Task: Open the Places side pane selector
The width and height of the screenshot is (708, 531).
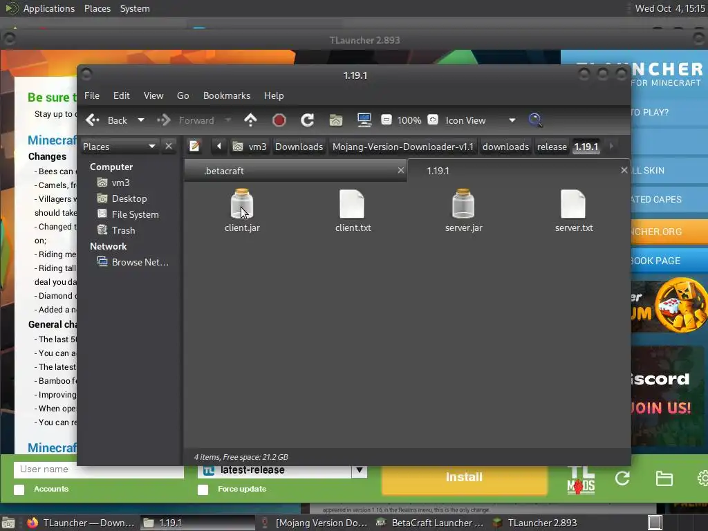Action: coord(119,147)
